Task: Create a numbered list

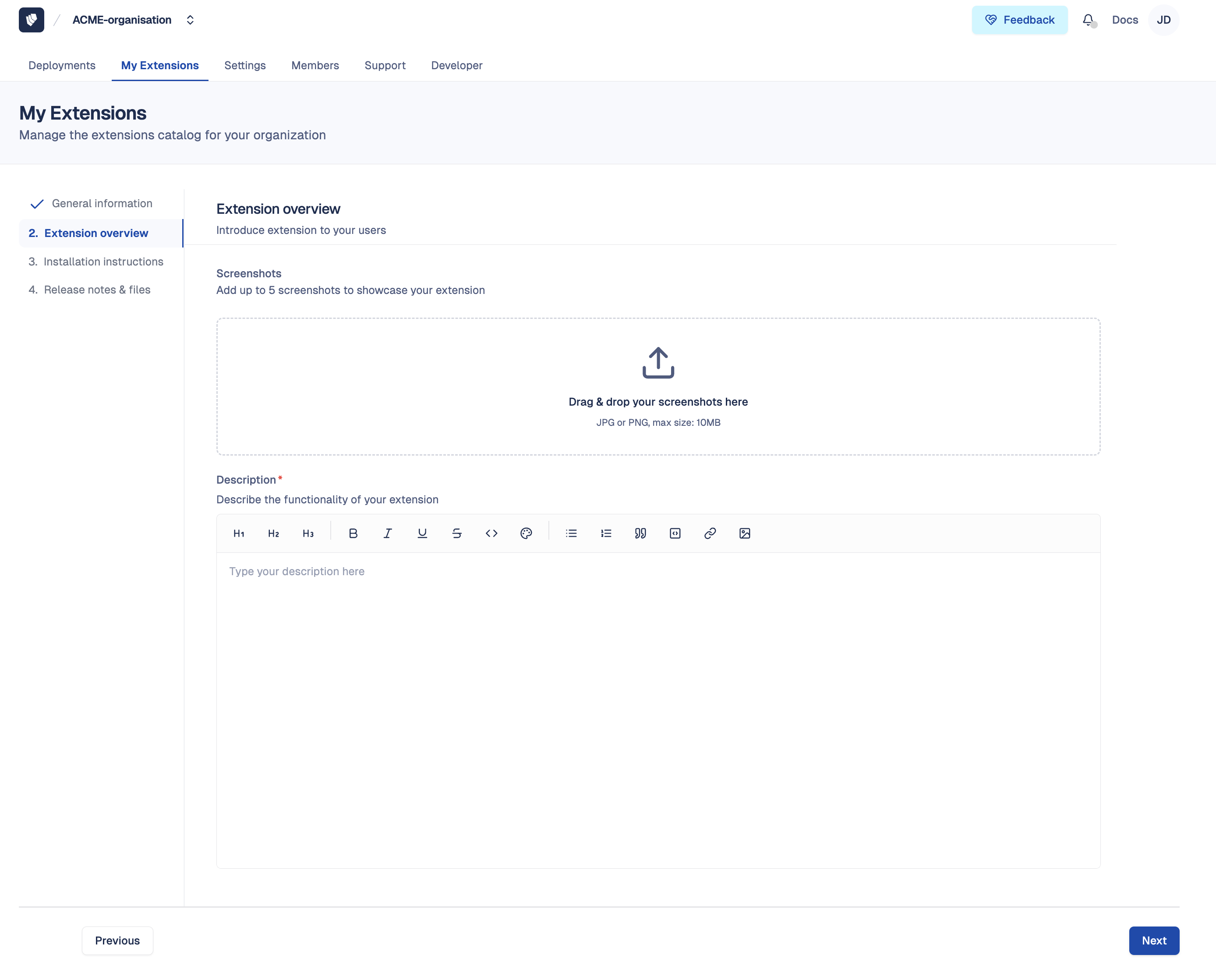Action: 606,533
